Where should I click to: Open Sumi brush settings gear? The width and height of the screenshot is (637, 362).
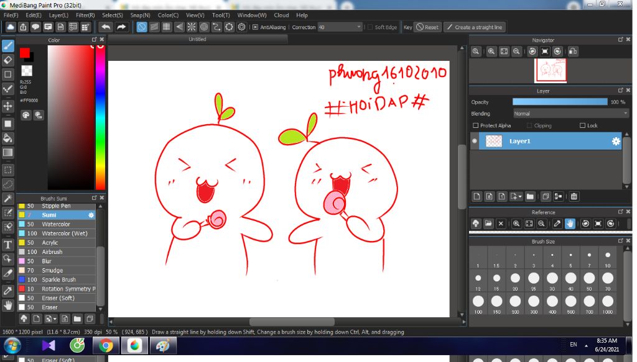point(91,215)
